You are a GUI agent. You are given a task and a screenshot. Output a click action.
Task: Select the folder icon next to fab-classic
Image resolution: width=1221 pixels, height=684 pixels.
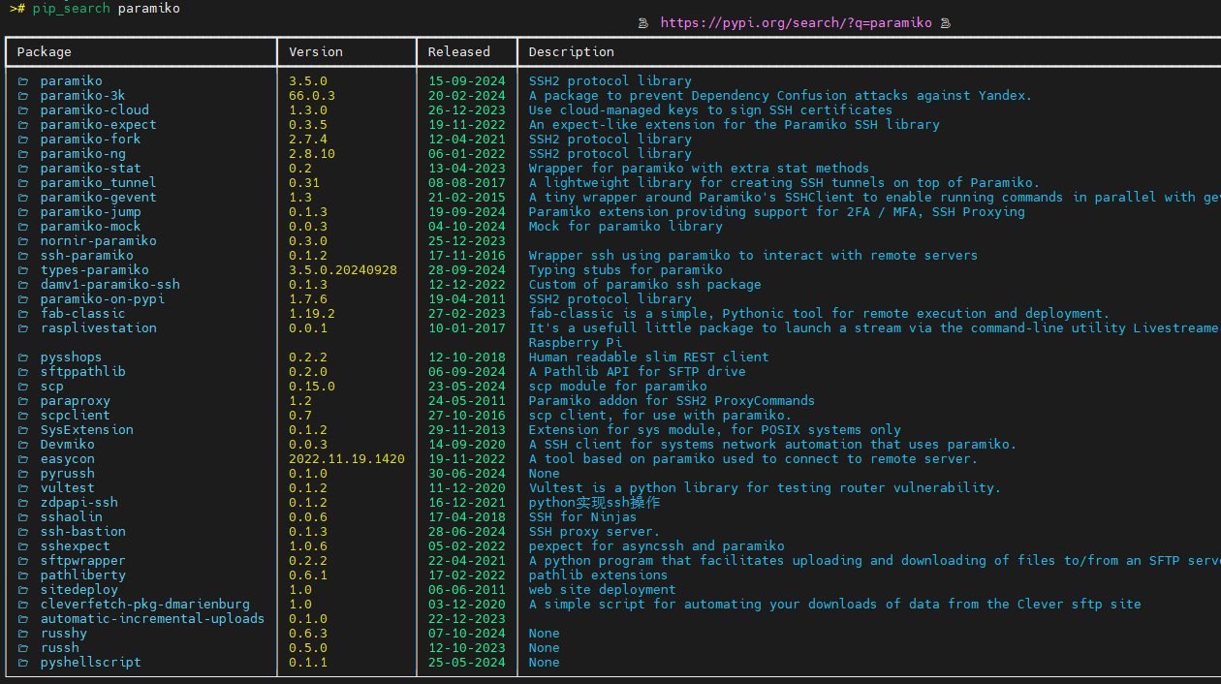[22, 314]
